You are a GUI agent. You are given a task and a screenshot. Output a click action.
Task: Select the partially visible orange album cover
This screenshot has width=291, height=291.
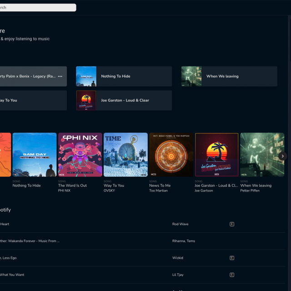(x=5, y=155)
